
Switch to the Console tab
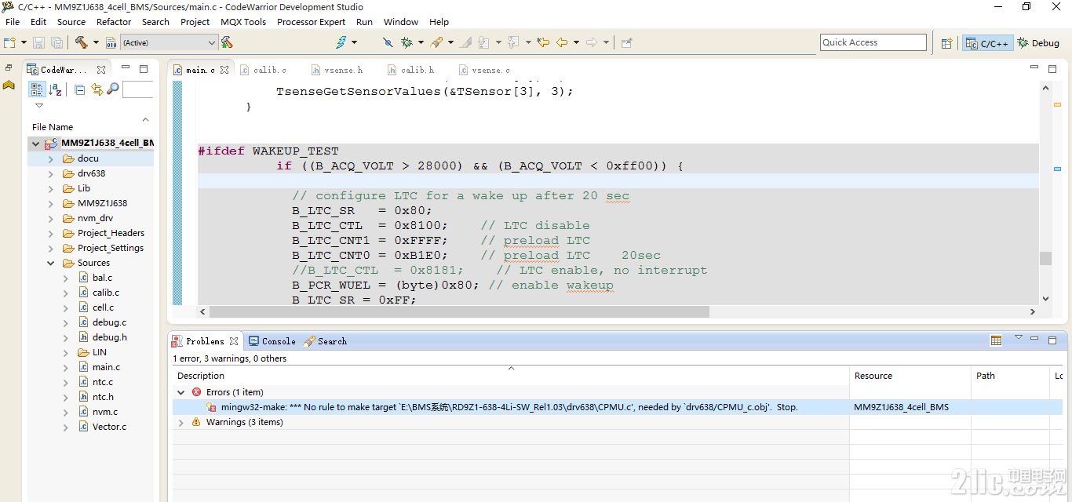(272, 341)
